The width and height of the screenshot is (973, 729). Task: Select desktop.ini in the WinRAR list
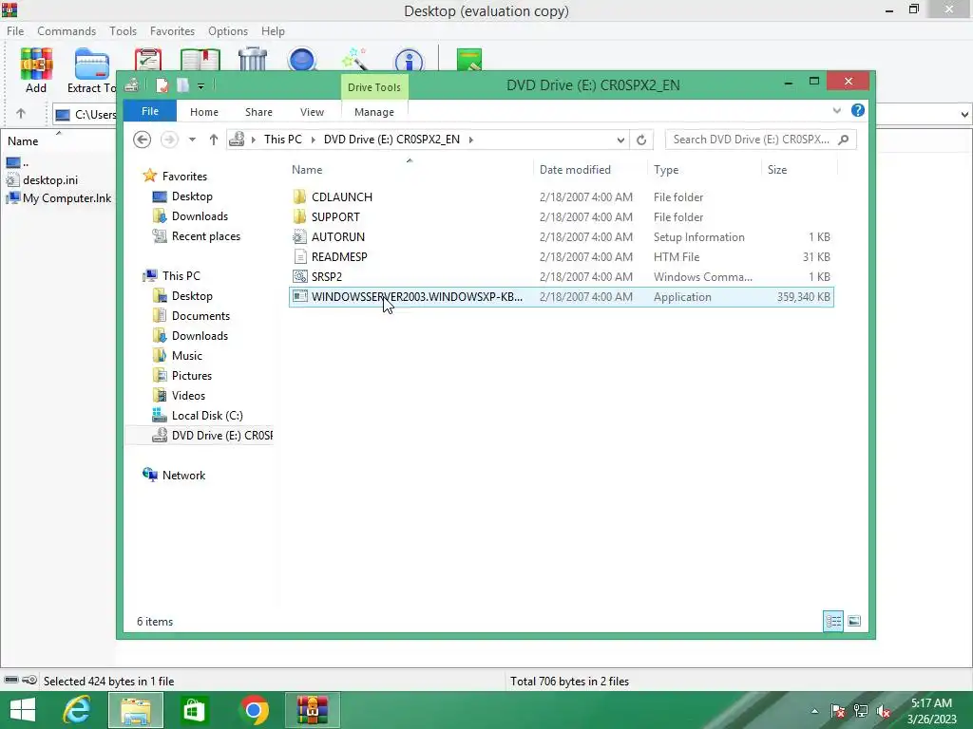pyautogui.click(x=50, y=180)
